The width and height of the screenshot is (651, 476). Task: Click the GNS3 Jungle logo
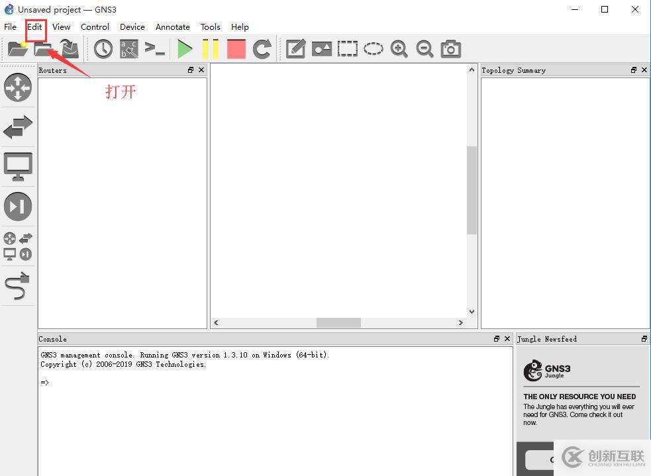(x=547, y=370)
